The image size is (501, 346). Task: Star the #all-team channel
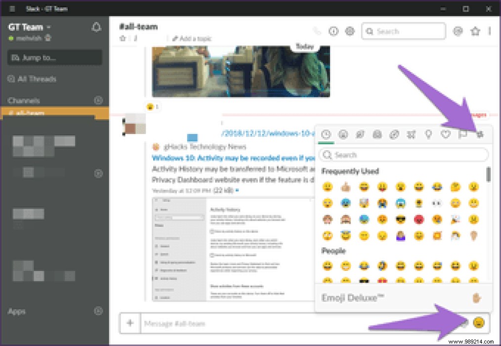point(474,31)
